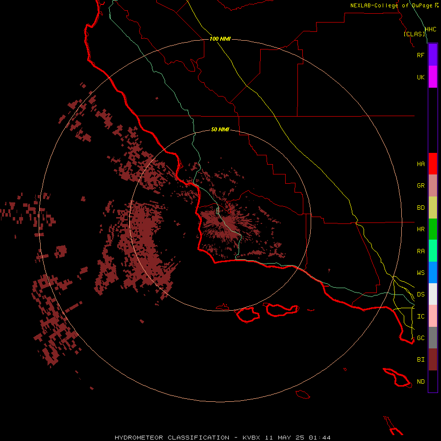Click the 11 MAY 25 date text
Image resolution: width=441 pixels, height=441 pixels.
point(284,438)
